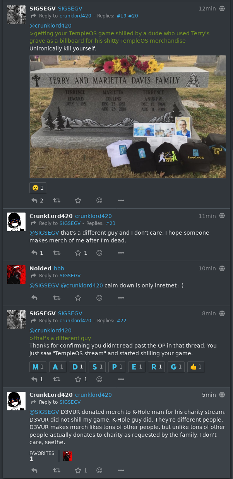Favorite SIGSEGV's grave photo post
Viewport: 233px width, 479px height.
[78, 201]
